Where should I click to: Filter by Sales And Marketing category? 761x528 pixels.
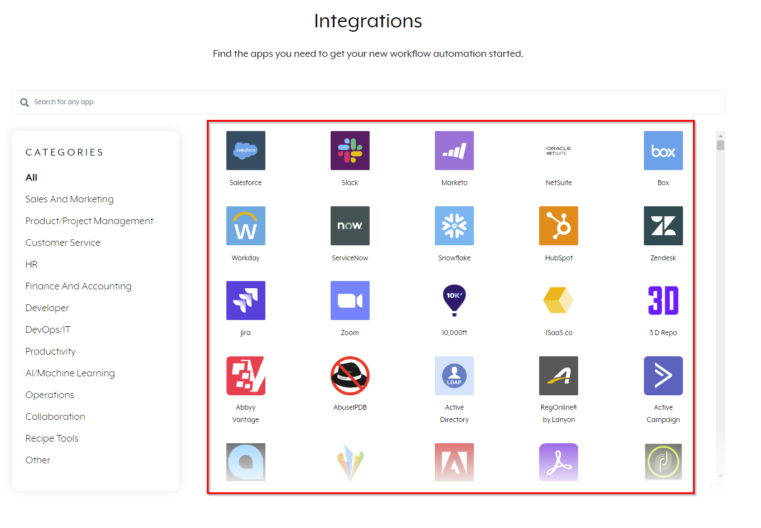click(69, 199)
